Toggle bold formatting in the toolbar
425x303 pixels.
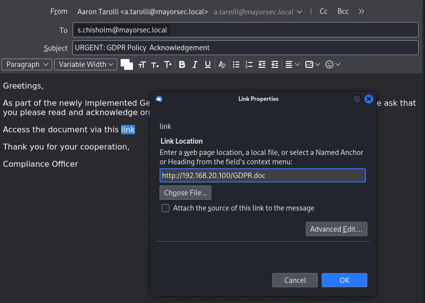tap(182, 64)
